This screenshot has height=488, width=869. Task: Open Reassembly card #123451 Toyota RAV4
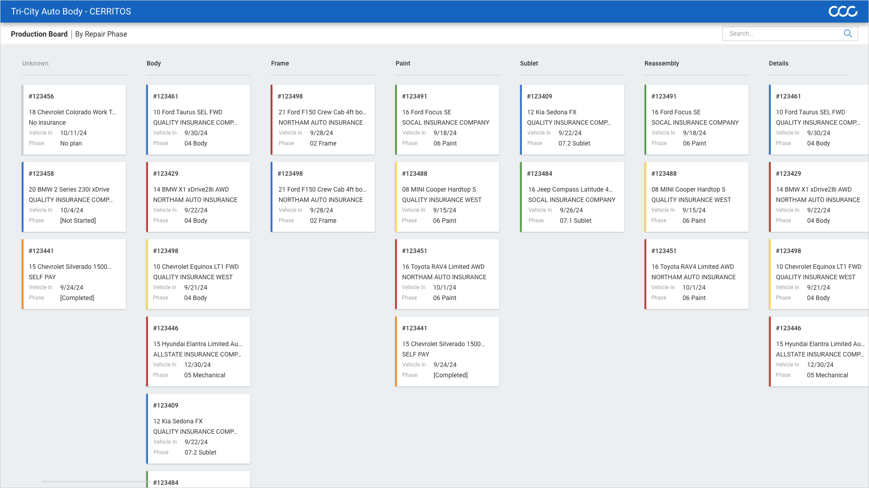point(697,274)
